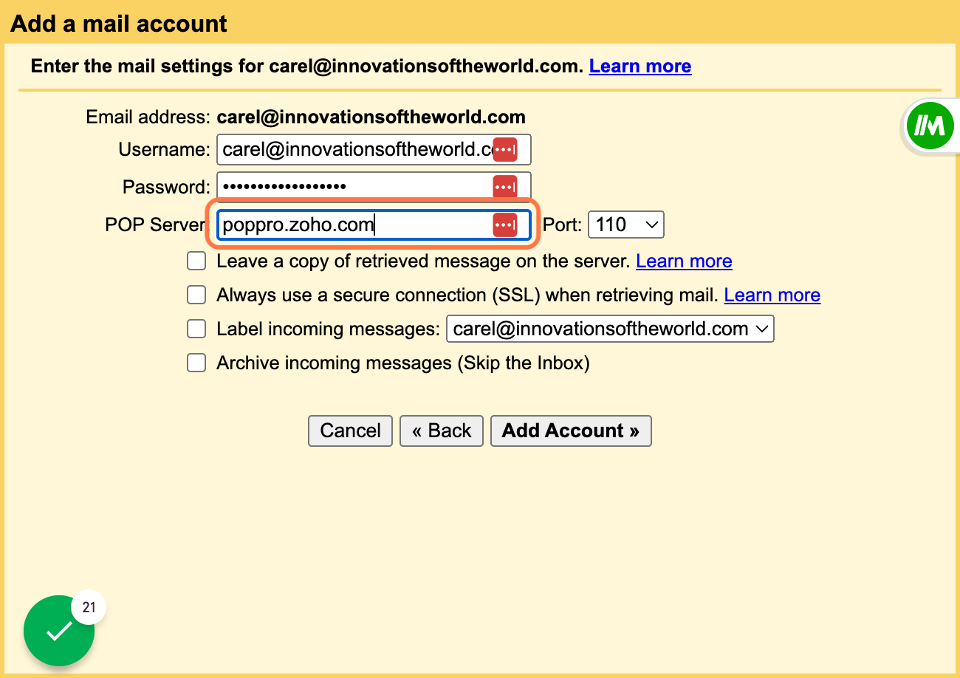Enable always use a secure connection (SSL)
The width and height of the screenshot is (960, 678).
[x=196, y=295]
